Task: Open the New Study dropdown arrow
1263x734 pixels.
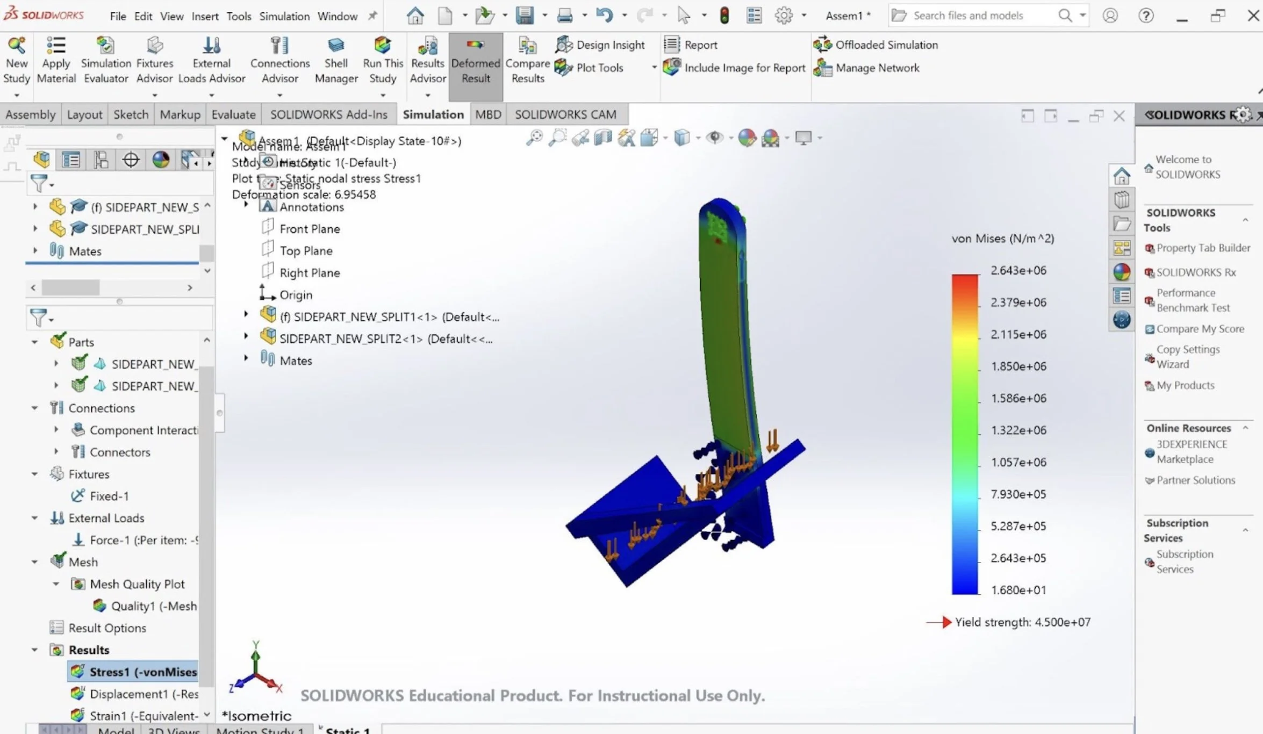Action: (x=17, y=96)
